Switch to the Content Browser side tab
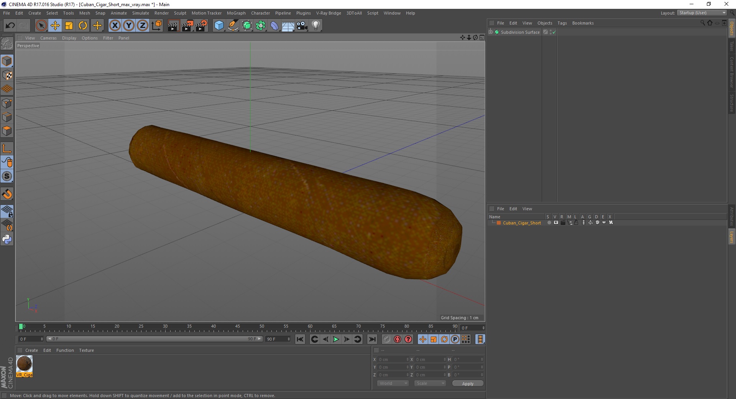The height and width of the screenshot is (399, 736). pyautogui.click(x=731, y=72)
